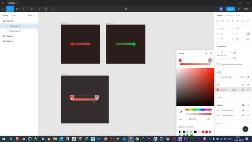The height and width of the screenshot is (142, 252).
Task: Select the Text tool
Action: point(39,9)
